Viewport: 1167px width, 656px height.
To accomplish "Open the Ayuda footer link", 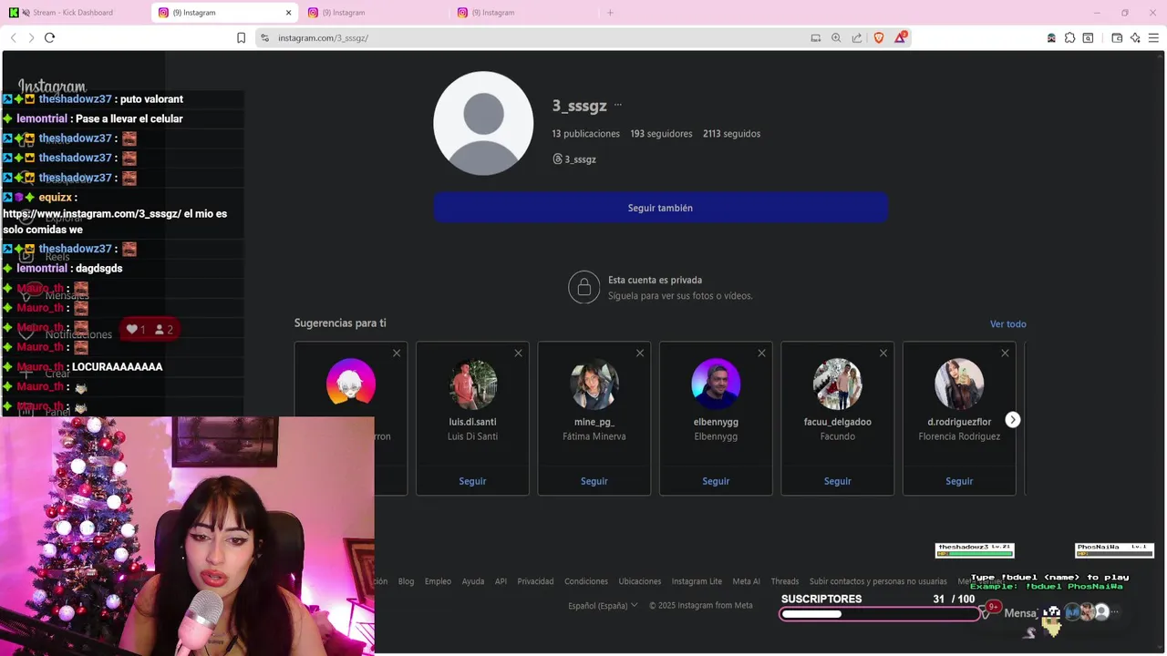I will (473, 581).
